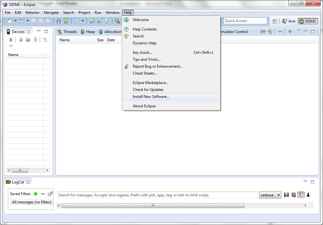Maximize the Devices panel
Viewport: 323px width, 225px height.
[x=46, y=31]
